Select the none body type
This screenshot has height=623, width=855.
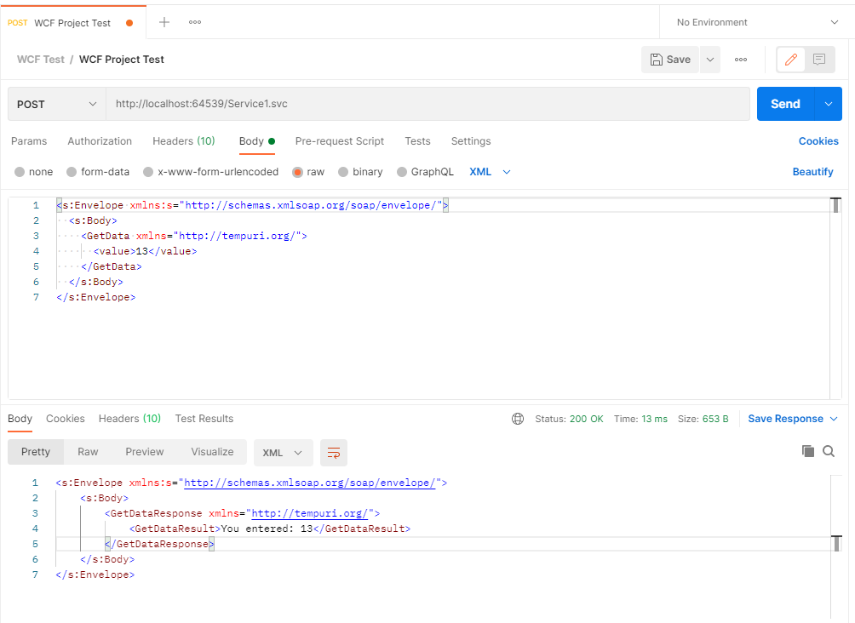pos(34,172)
